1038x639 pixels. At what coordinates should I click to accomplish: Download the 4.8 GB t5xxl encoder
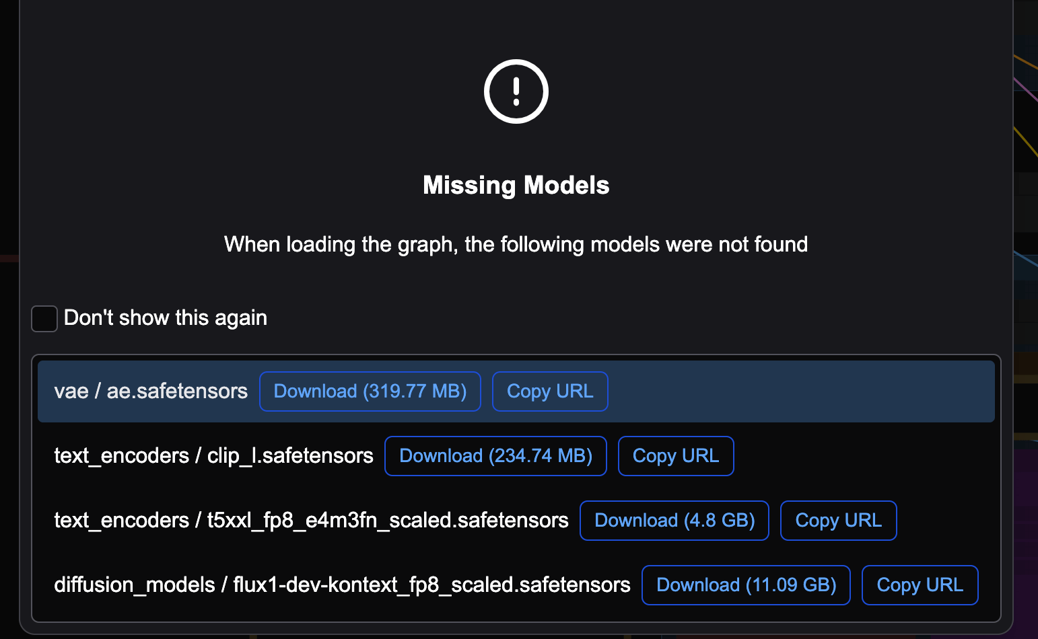(x=674, y=521)
